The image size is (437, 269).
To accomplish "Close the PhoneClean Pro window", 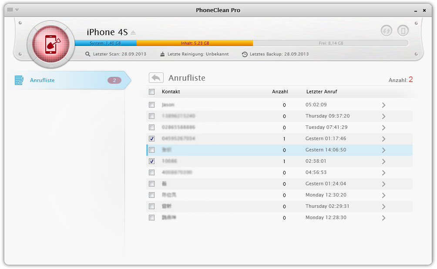I will coord(424,10).
